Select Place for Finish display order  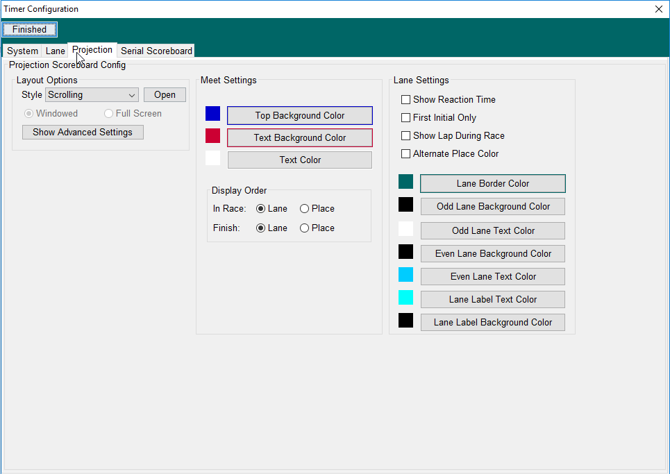tap(305, 228)
